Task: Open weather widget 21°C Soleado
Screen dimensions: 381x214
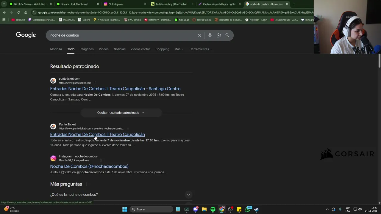Action: tap(11, 209)
